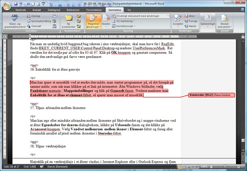Image resolution: width=247 pixels, height=171 pixels.
Task: Expand the Beskyt dokument dropdown
Action: coord(225,21)
